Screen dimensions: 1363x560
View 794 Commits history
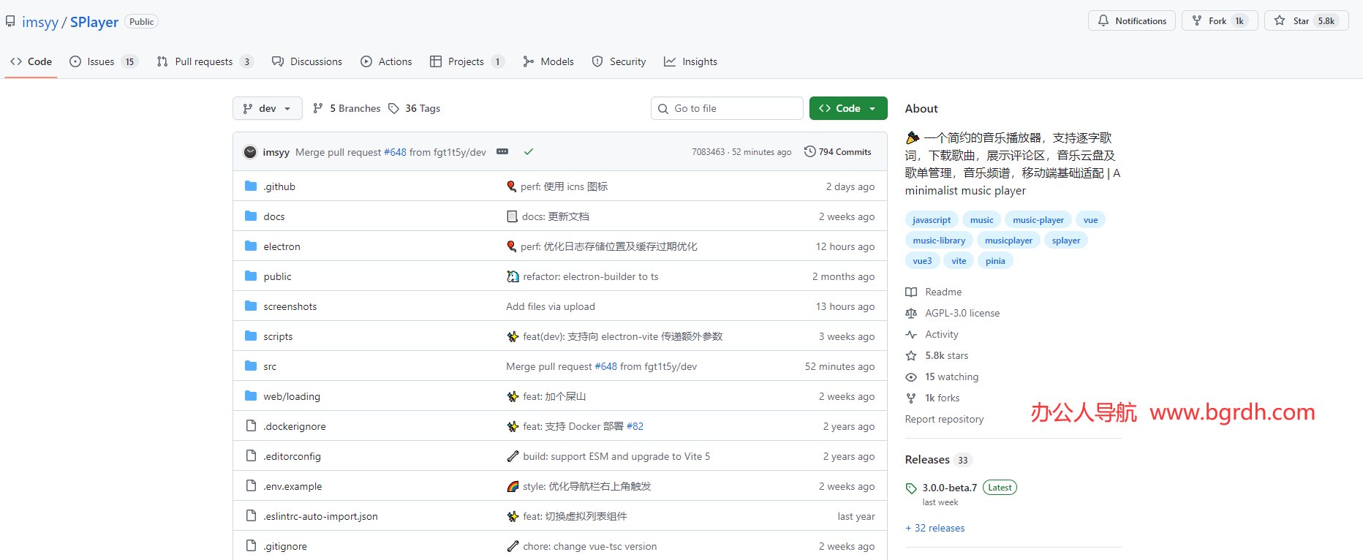(x=838, y=151)
